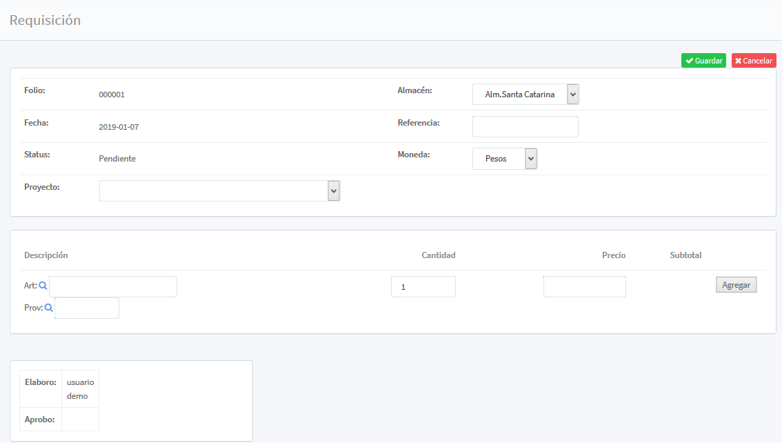Open the Proyecto dropdown list

(x=219, y=191)
